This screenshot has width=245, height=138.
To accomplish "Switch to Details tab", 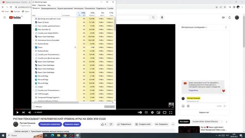I will [101, 8].
